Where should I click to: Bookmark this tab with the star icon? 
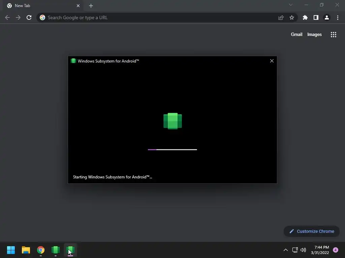pos(292,17)
